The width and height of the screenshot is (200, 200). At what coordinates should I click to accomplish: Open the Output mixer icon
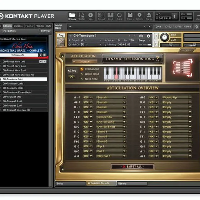[101, 16]
